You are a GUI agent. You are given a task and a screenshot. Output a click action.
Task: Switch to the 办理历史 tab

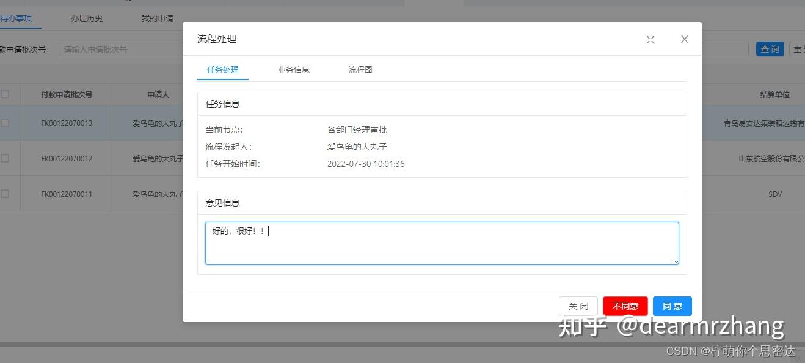click(86, 18)
